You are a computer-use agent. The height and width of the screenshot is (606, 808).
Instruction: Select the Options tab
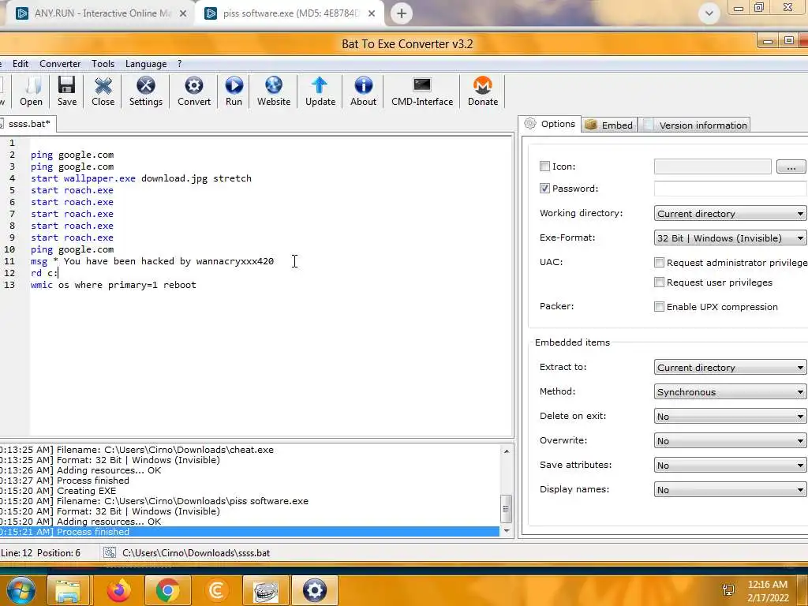pyautogui.click(x=550, y=124)
